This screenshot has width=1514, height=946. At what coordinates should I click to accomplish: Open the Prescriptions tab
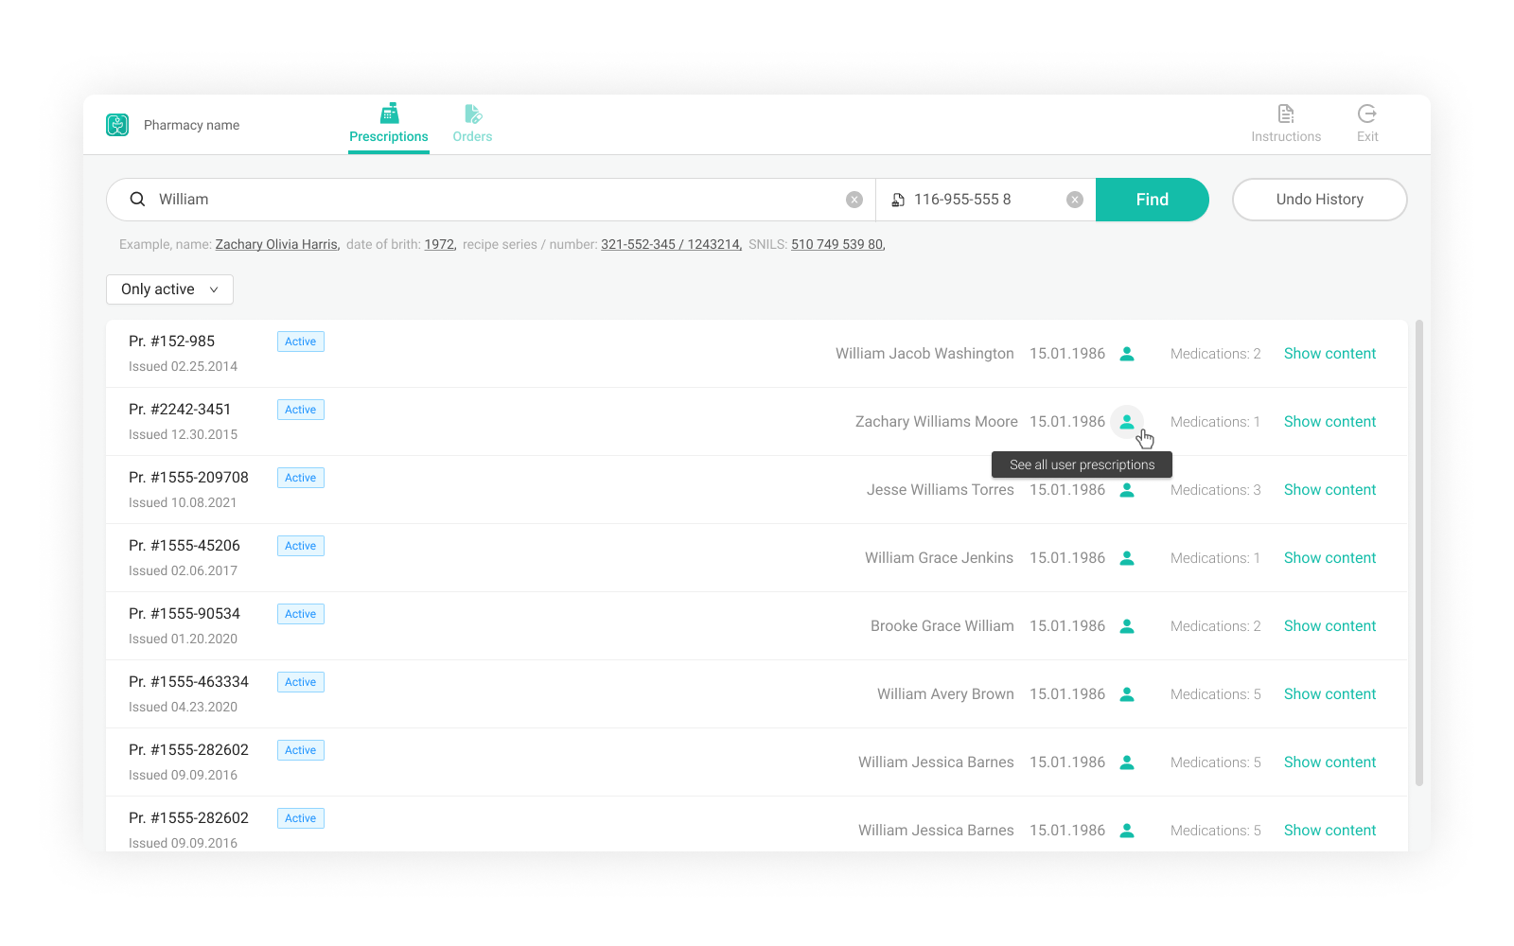(389, 125)
